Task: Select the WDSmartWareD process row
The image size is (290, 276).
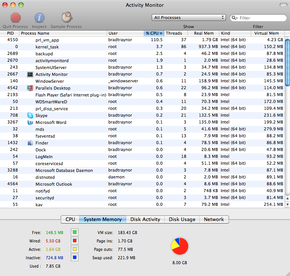Action: (142, 101)
